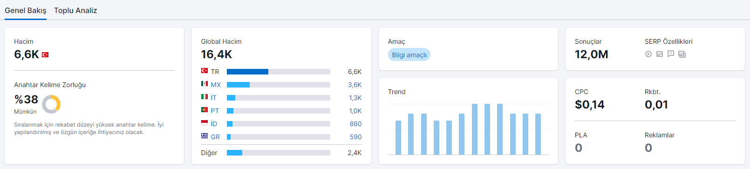Click the image SERP feature icon
The height and width of the screenshot is (169, 750).
[660, 54]
